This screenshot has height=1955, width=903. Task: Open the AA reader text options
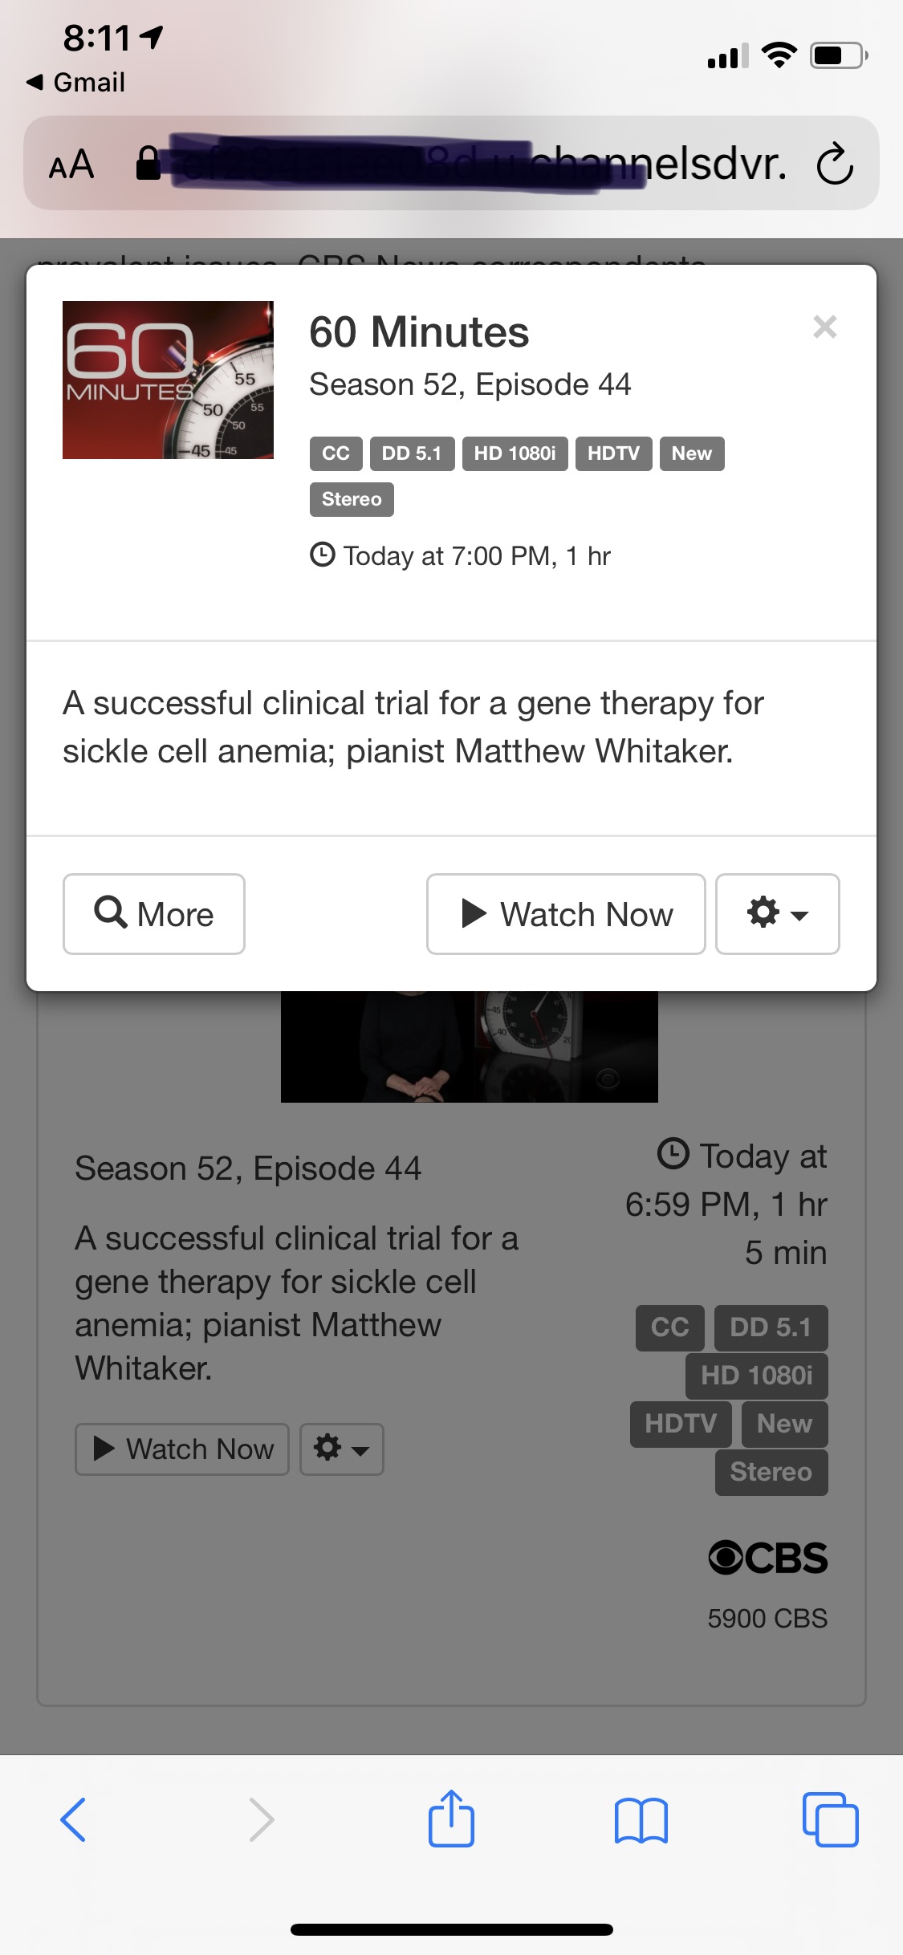71,165
